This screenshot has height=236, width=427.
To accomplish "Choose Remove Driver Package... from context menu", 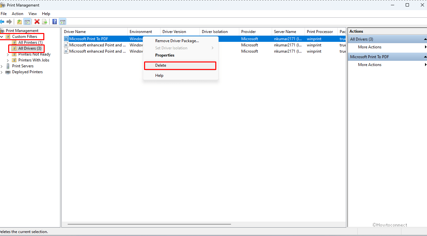I will (181, 41).
